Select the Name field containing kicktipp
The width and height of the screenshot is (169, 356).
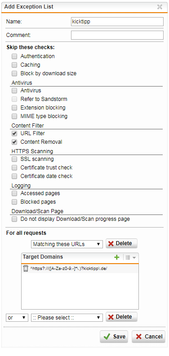117,22
